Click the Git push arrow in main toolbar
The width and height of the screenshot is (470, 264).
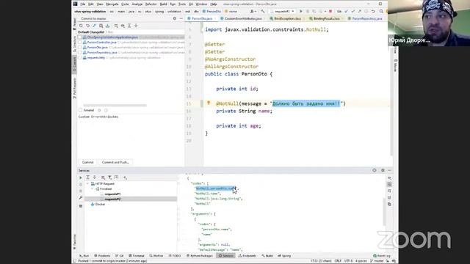(359, 12)
